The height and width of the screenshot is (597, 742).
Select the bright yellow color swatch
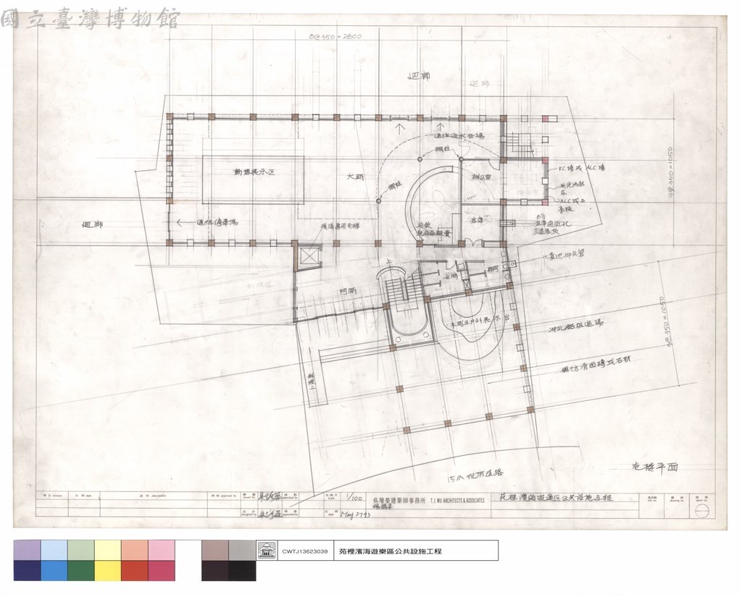[108, 570]
